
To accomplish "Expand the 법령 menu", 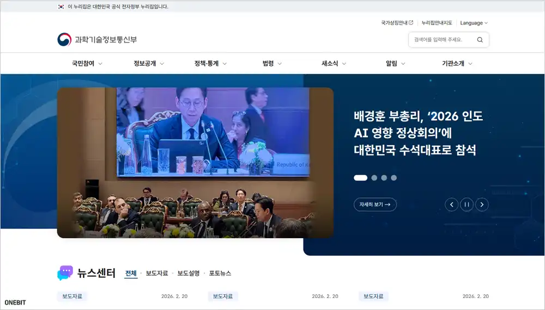I will point(272,64).
